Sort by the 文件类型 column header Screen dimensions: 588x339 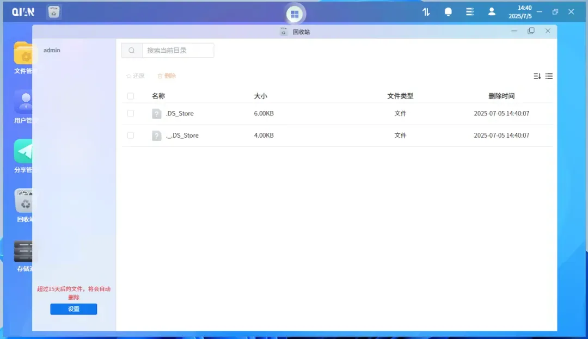coord(400,96)
